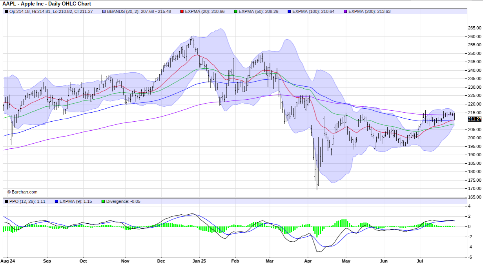Click the 250.00 price axis label
This screenshot has height=270, width=483.
475,53
